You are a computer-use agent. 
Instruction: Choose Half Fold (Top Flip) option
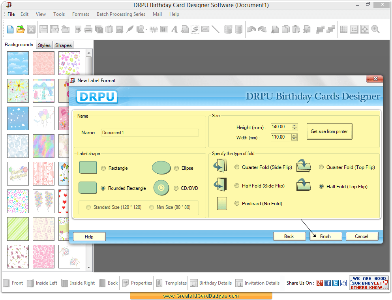321,186
